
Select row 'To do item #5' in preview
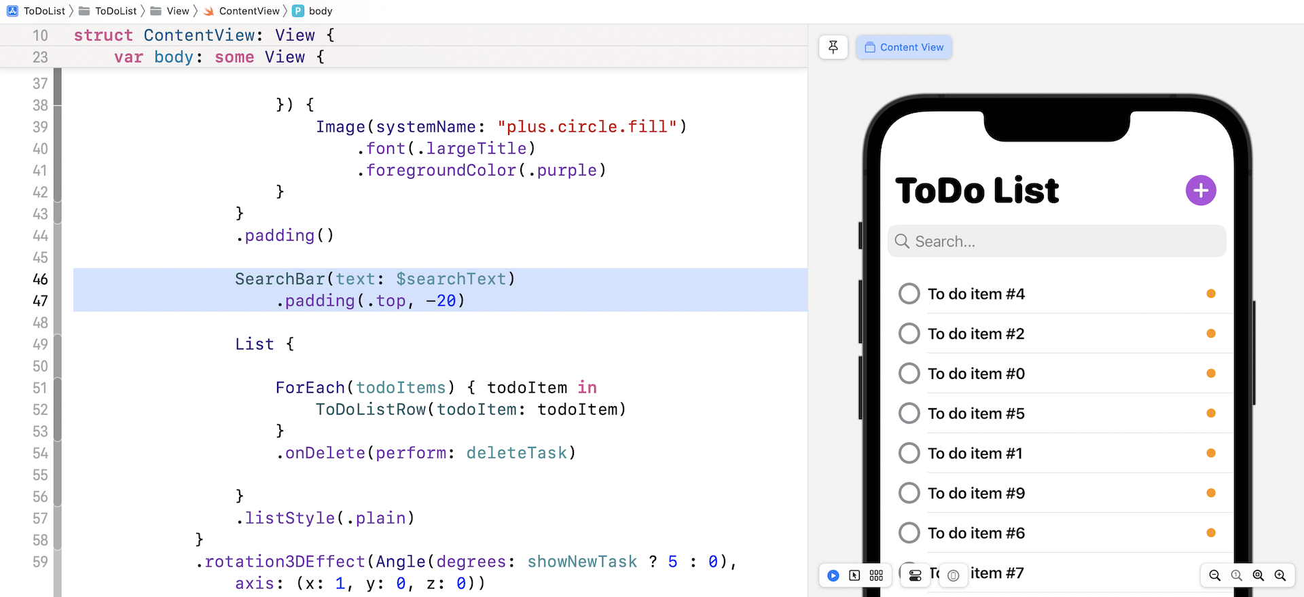[x=1057, y=413]
